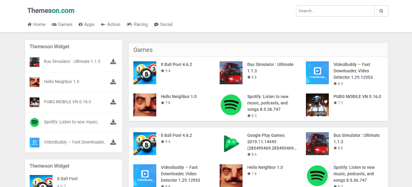This screenshot has height=187, width=412.
Task: Open VideoBuddy — Fast Downloader widget link
Action: click(x=75, y=142)
